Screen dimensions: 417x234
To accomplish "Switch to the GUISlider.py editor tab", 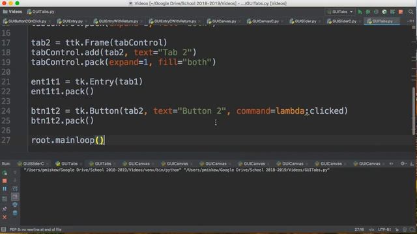I will pyautogui.click(x=305, y=21).
